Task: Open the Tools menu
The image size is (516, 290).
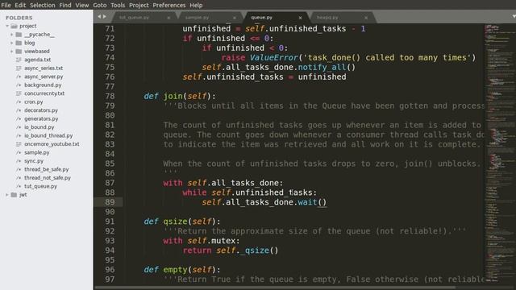Action: [118, 5]
